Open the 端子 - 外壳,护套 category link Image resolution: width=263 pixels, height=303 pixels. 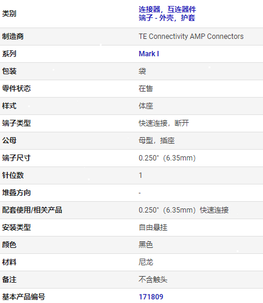pyautogui.click(x=167, y=18)
